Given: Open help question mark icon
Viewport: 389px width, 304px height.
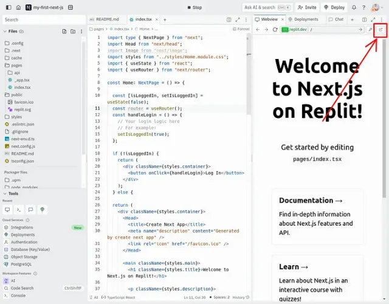Looking at the screenshot, I should pos(363,7).
